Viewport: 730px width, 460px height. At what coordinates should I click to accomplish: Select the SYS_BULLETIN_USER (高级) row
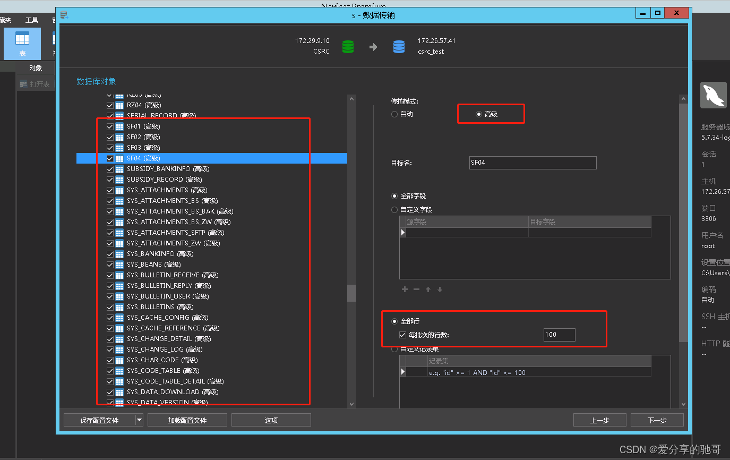(212, 296)
